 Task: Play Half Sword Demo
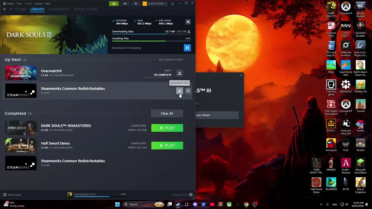167,146
